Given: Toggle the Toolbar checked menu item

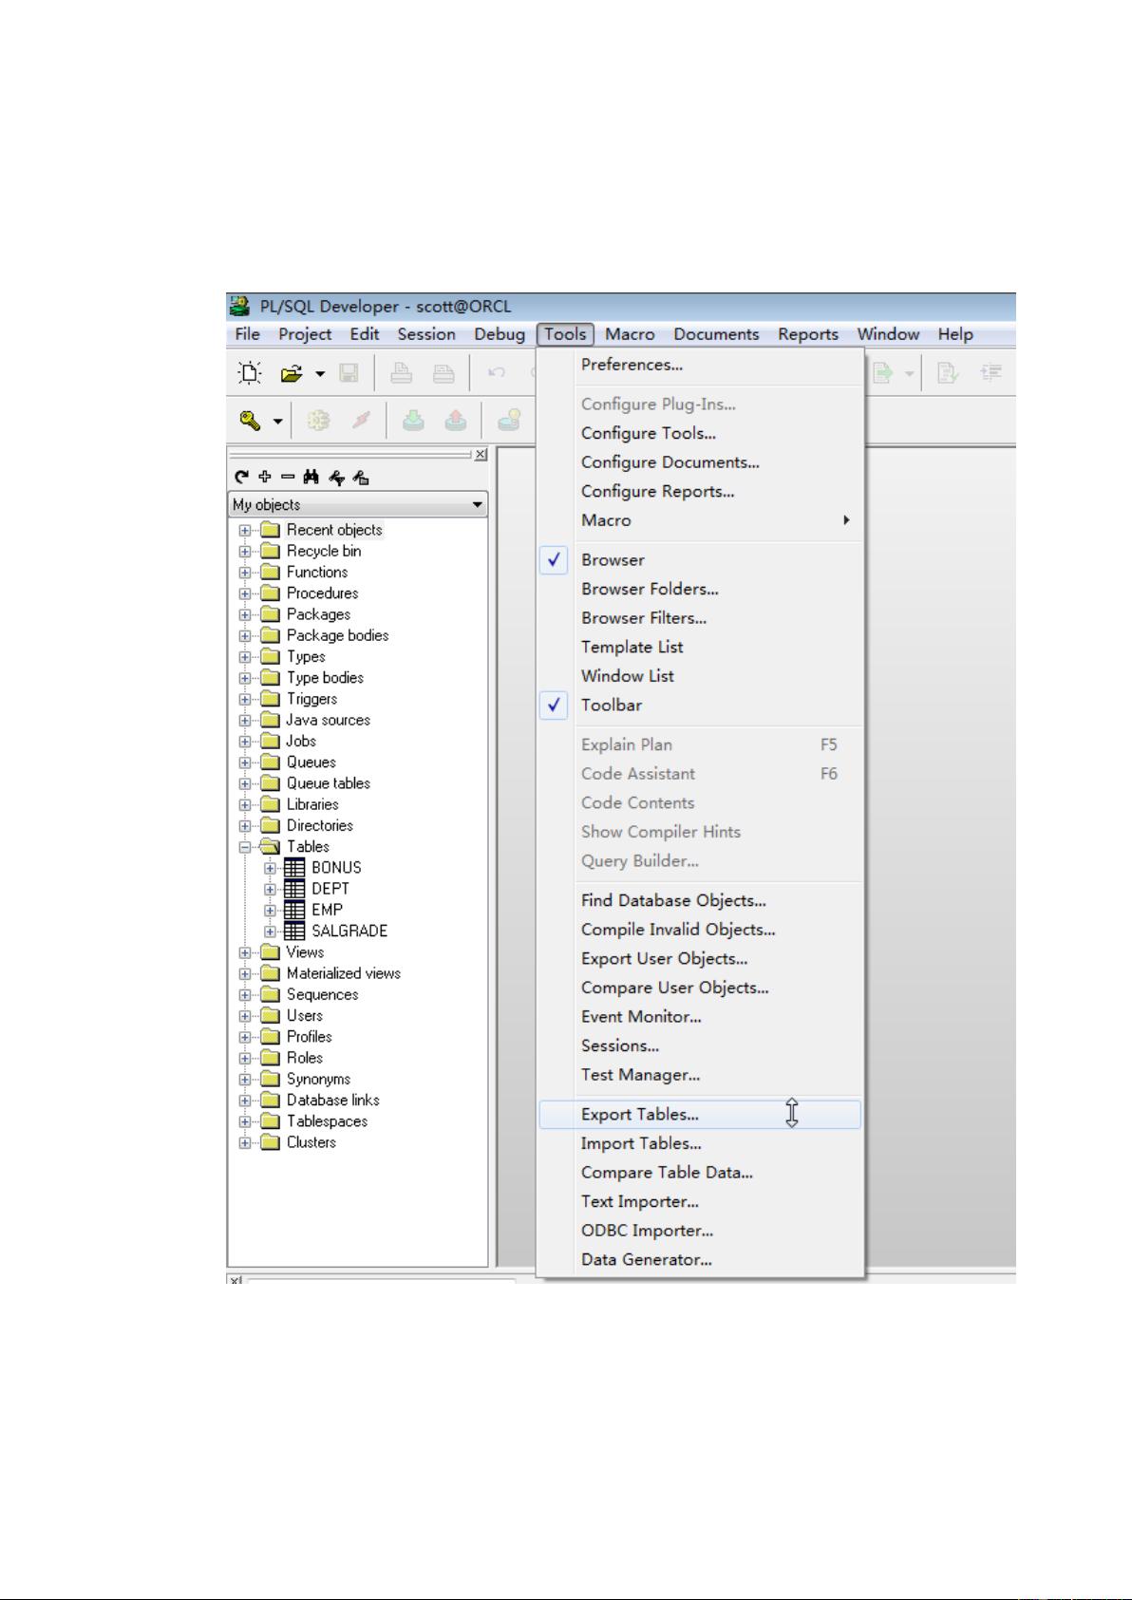Looking at the screenshot, I should (701, 706).
